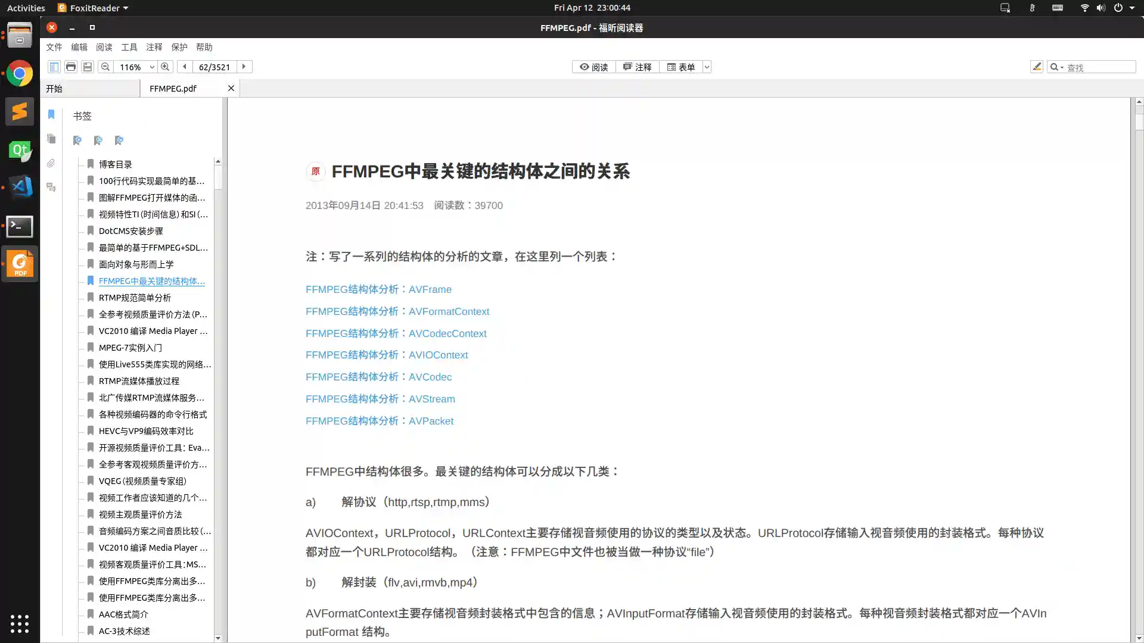This screenshot has height=643, width=1144.
Task: Open the 工具 menu
Action: (129, 47)
